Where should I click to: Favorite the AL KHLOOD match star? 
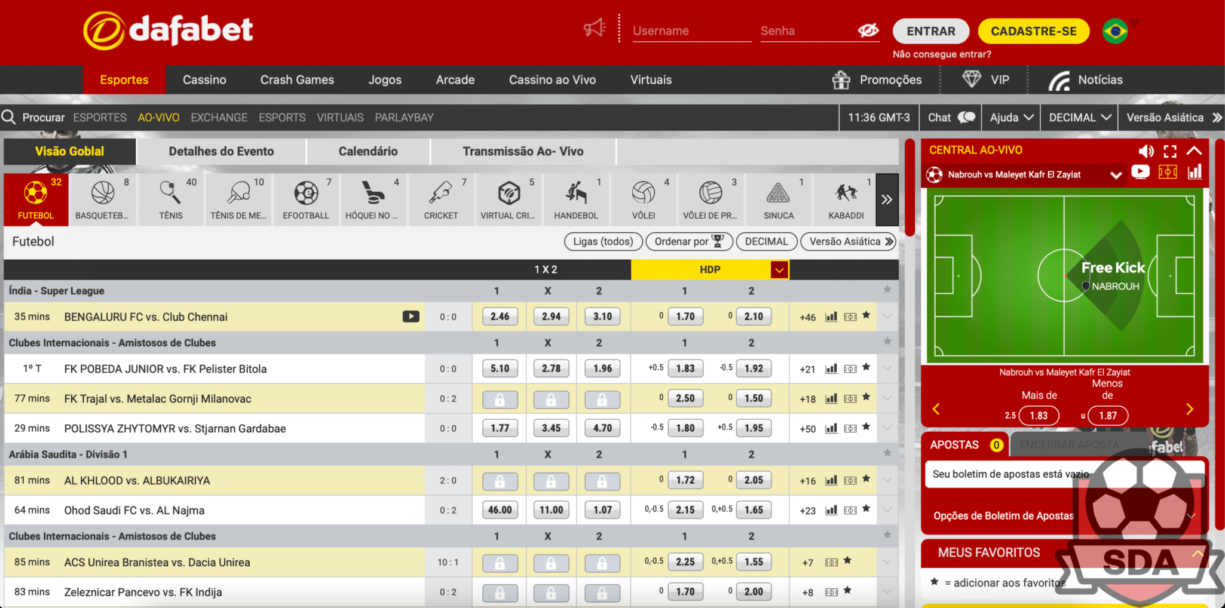coord(866,479)
